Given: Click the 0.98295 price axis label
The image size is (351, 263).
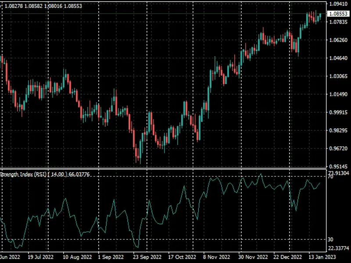Looking at the screenshot, I should click(x=338, y=130).
